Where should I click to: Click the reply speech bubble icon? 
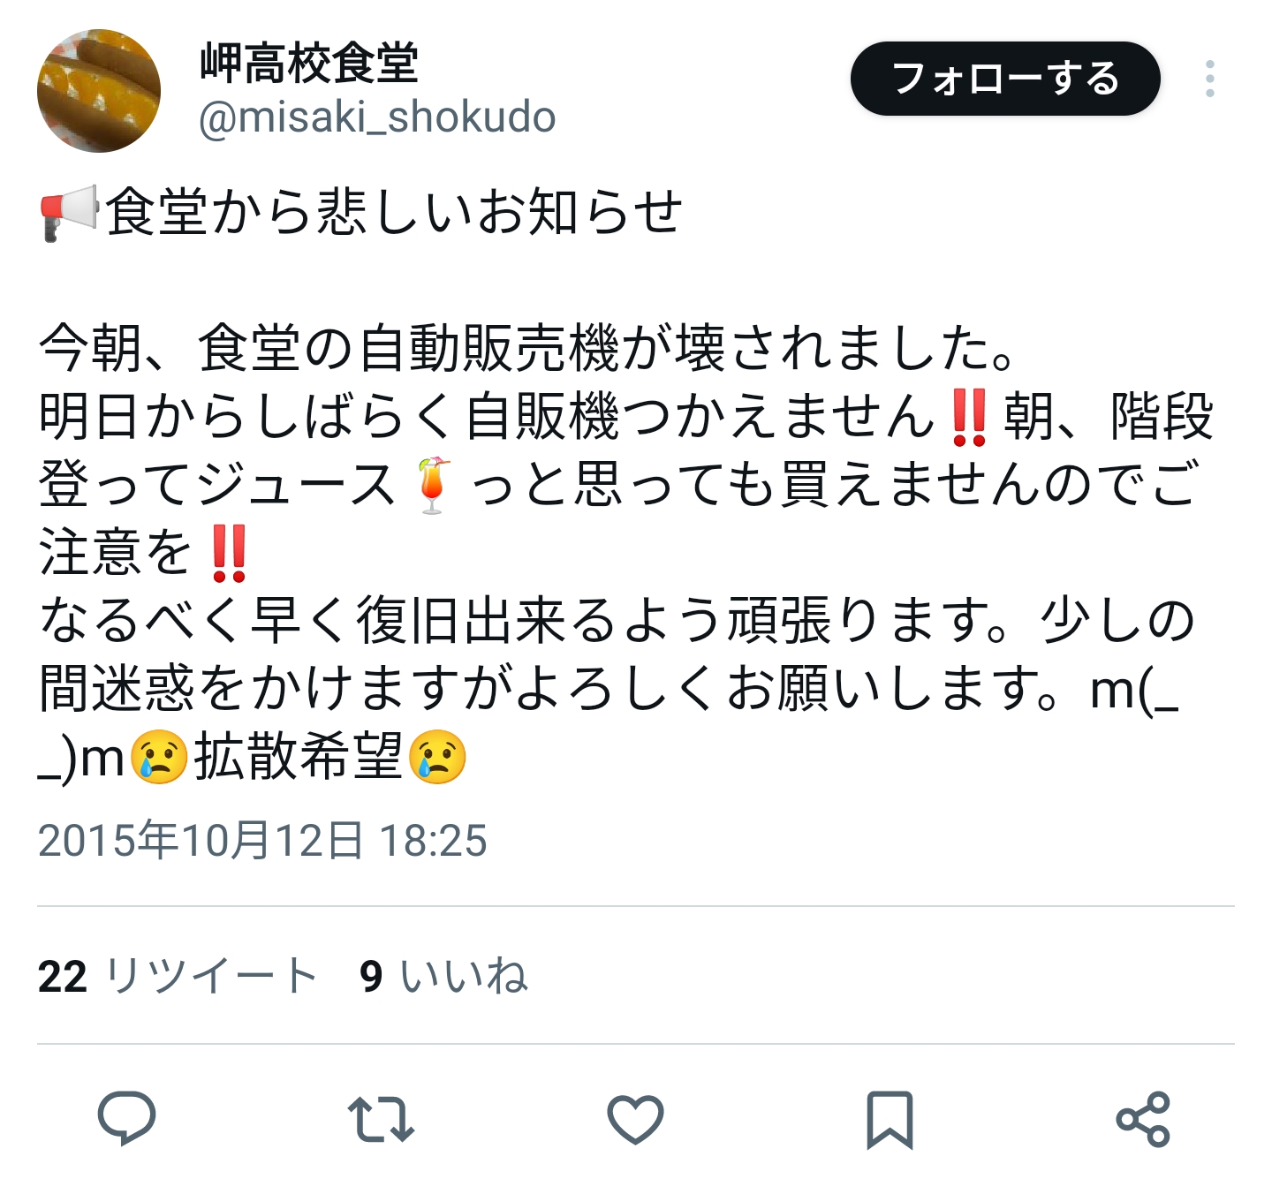126,1118
